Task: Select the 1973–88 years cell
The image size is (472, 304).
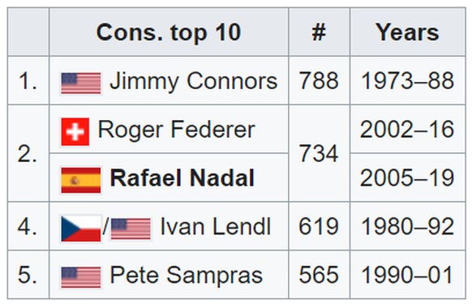Action: [408, 80]
